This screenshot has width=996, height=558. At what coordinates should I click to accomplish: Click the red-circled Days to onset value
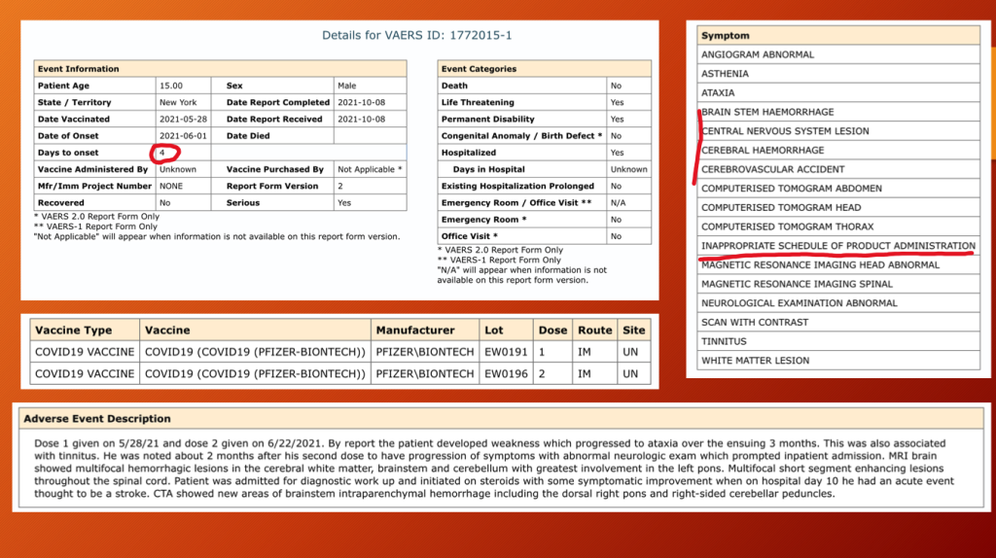tap(163, 153)
